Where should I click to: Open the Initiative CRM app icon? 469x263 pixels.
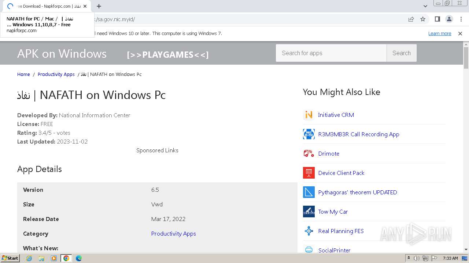pos(309,115)
